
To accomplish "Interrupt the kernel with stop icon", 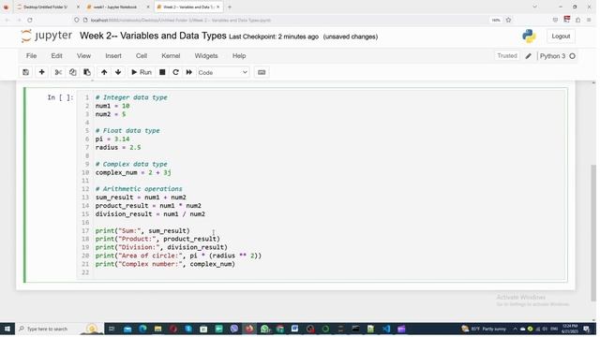I will click(x=162, y=72).
